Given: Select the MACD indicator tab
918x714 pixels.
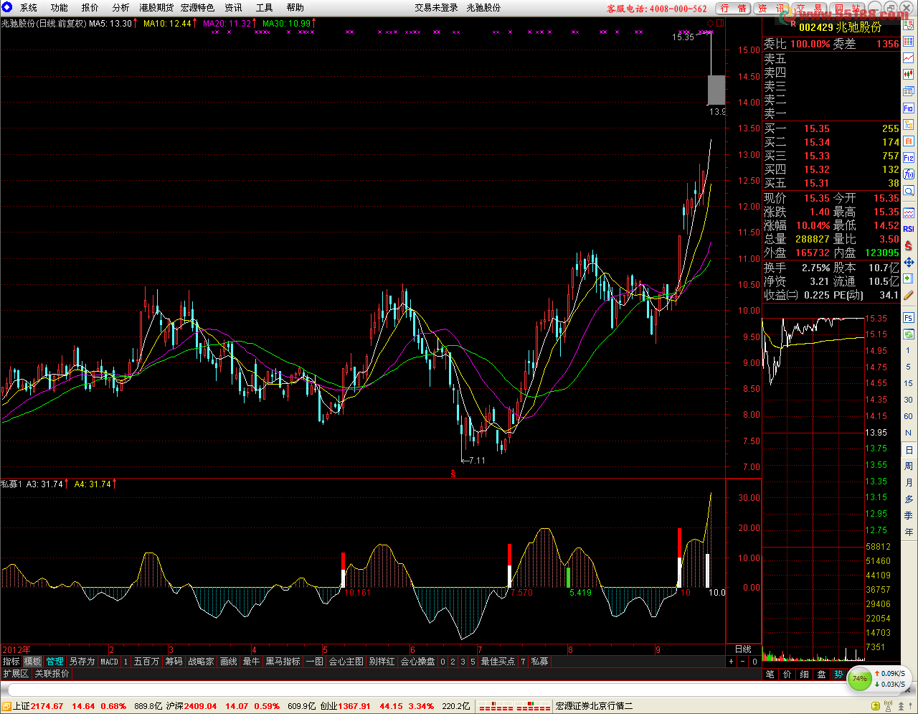Looking at the screenshot, I should click(x=109, y=662).
